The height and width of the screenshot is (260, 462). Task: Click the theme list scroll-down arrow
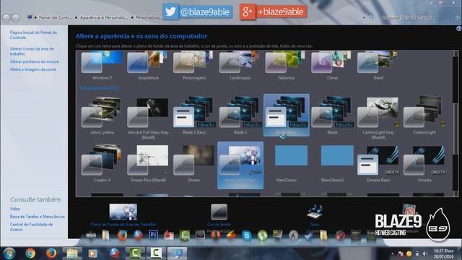pyautogui.click(x=456, y=194)
